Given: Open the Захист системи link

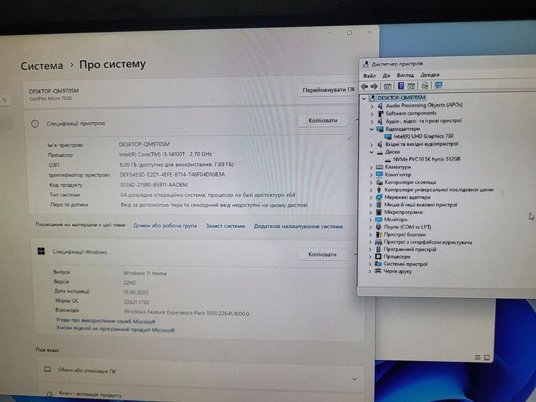Looking at the screenshot, I should (225, 226).
